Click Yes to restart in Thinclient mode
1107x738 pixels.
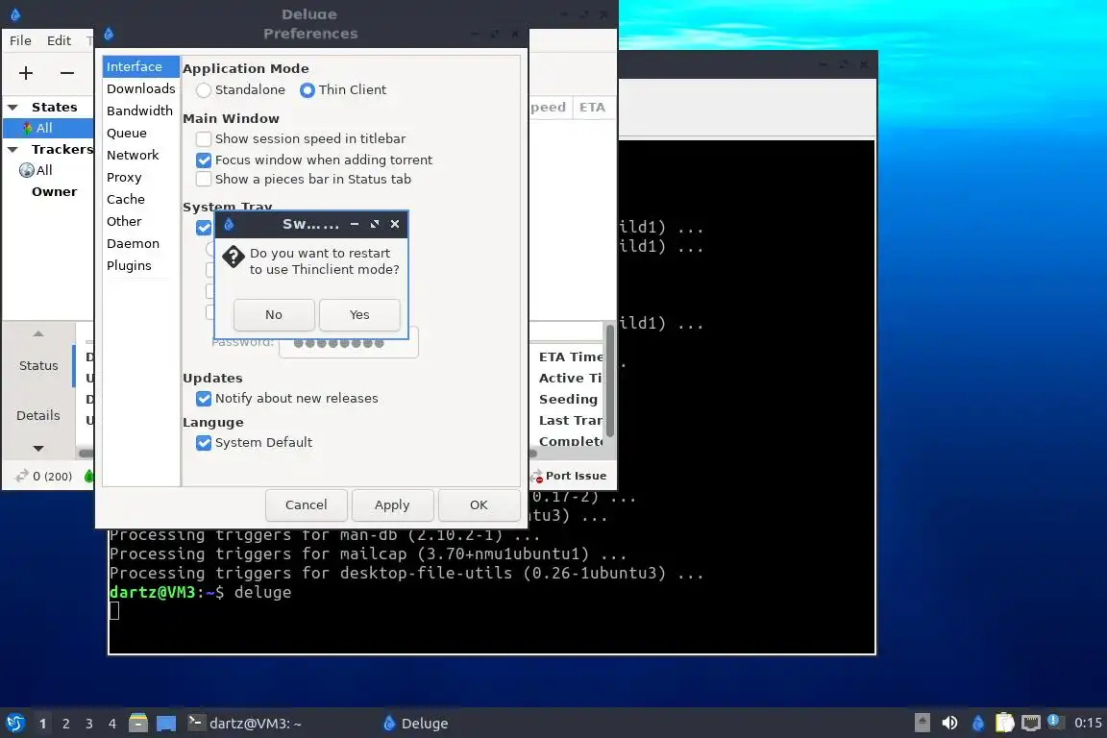(x=359, y=315)
